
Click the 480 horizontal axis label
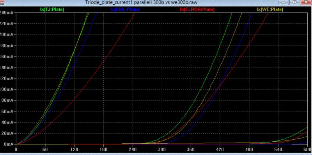pyautogui.click(x=249, y=149)
